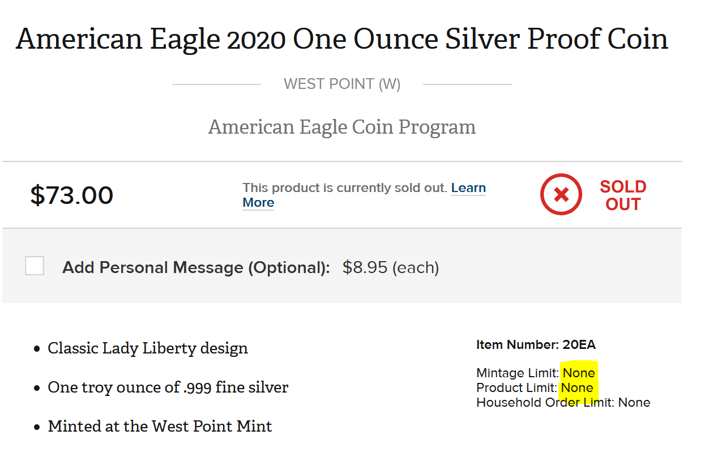Click "This product is currently sold out" text
This screenshot has height=456, width=713.
click(x=345, y=188)
